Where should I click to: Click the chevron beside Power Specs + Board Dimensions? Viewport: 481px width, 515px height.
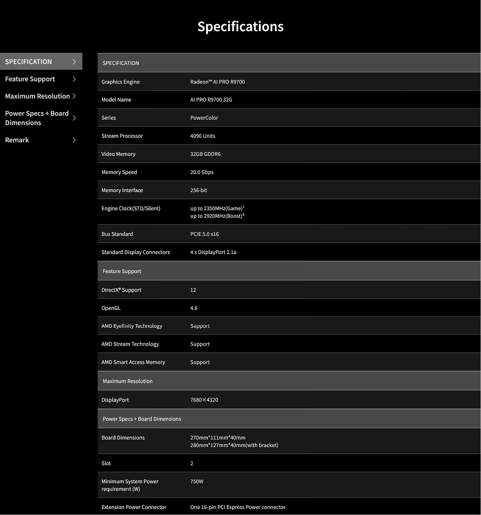pos(74,118)
